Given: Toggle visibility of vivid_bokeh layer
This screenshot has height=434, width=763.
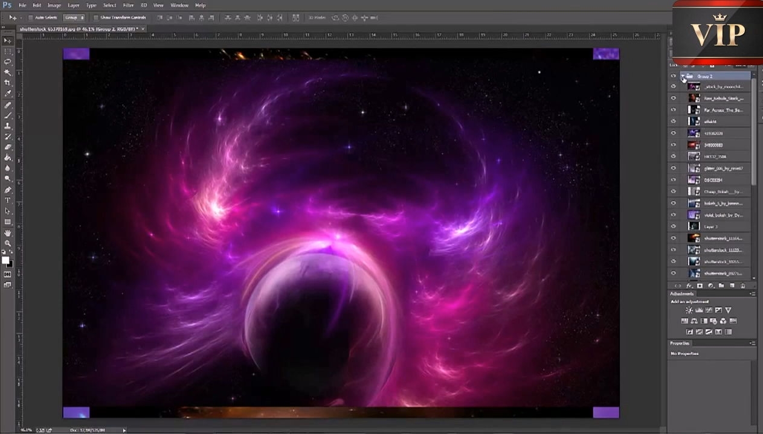Looking at the screenshot, I should pyautogui.click(x=673, y=215).
